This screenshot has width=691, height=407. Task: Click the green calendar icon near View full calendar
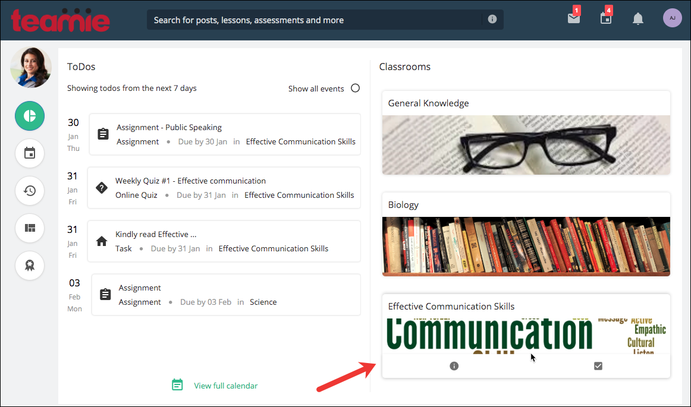tap(177, 384)
